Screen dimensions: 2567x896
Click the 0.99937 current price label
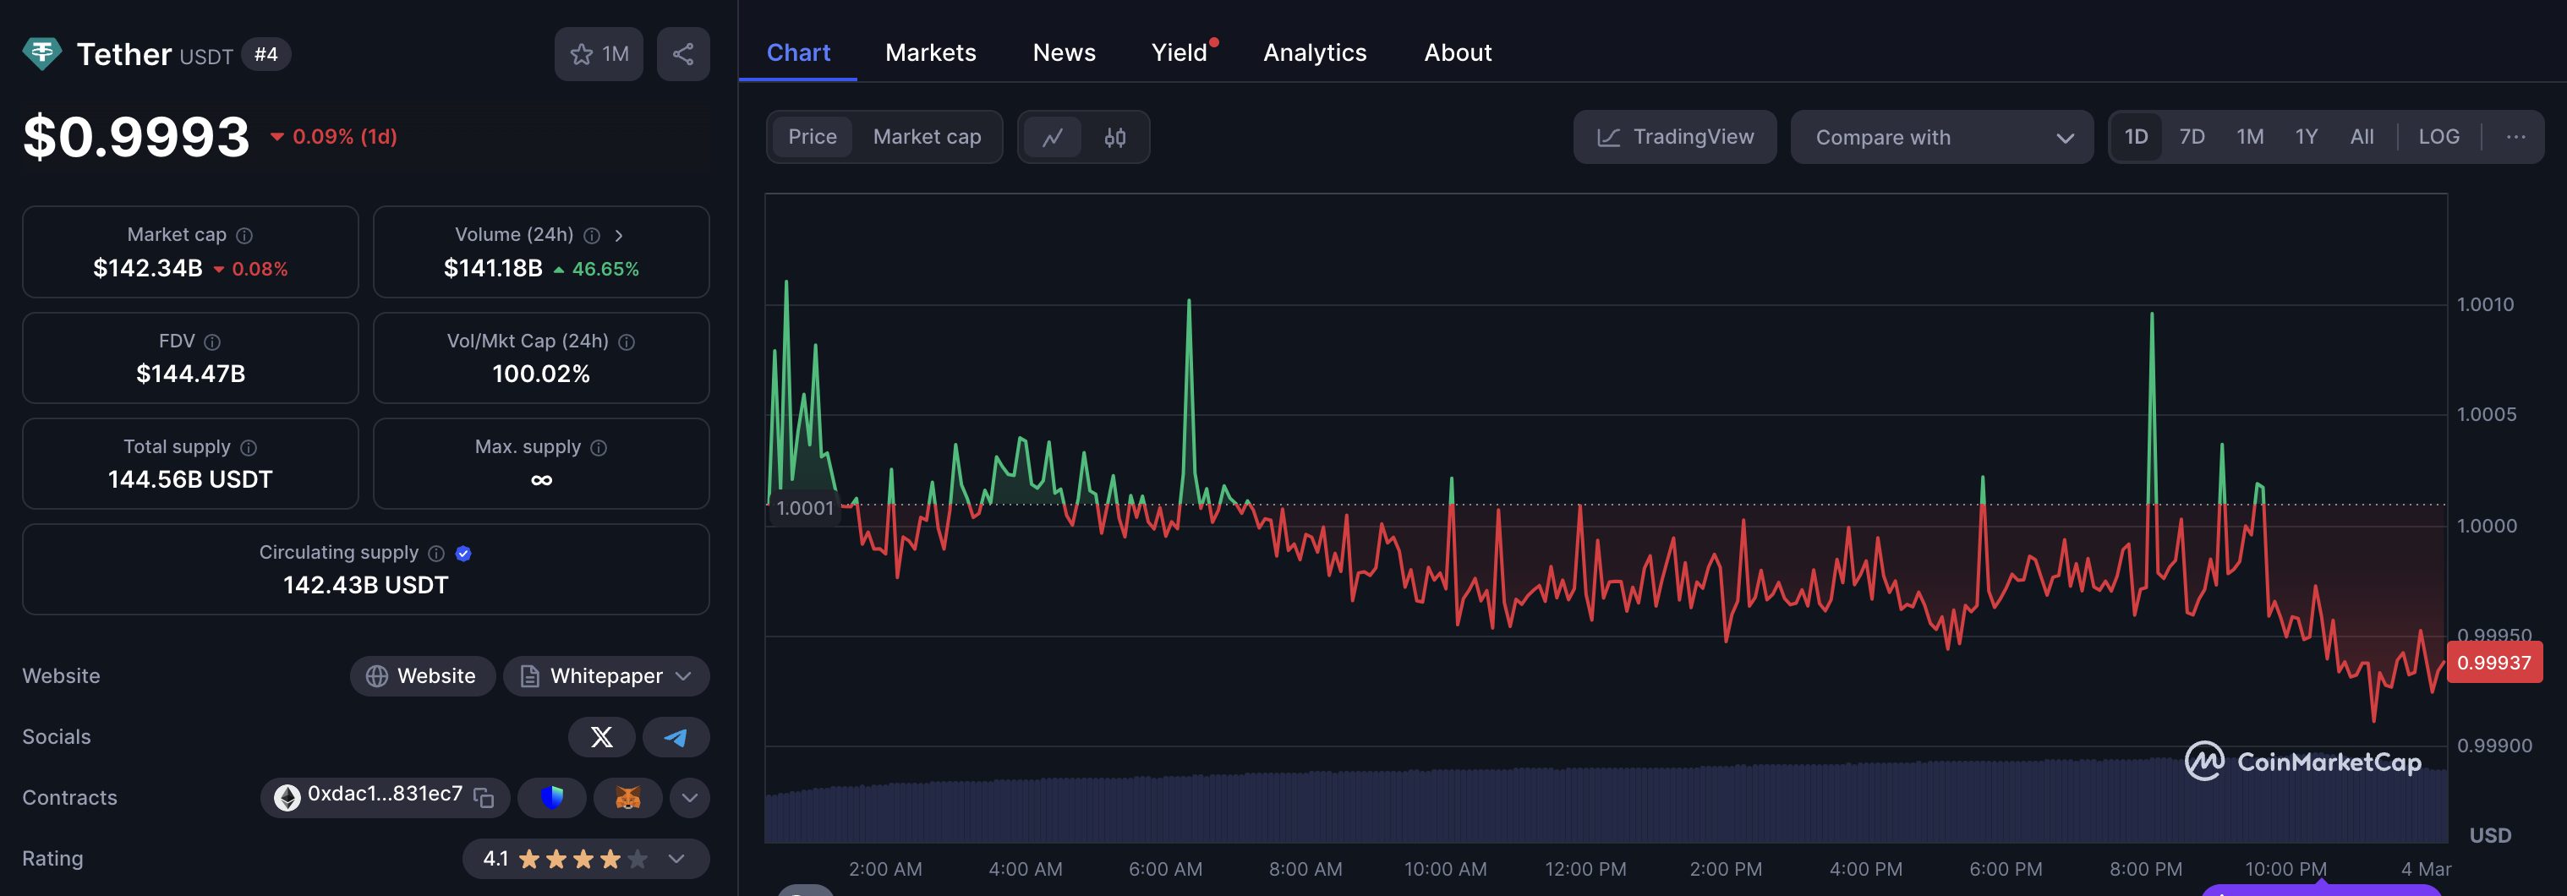2494,663
